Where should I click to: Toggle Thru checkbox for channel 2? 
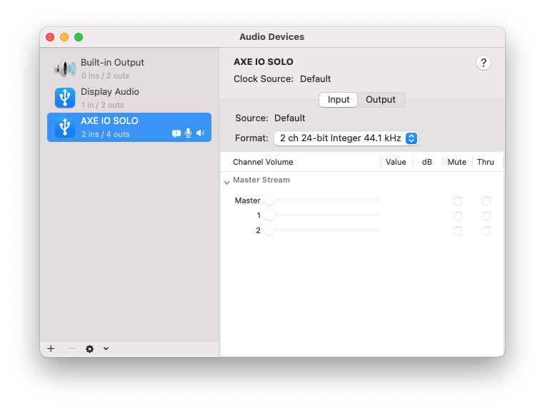(x=486, y=230)
